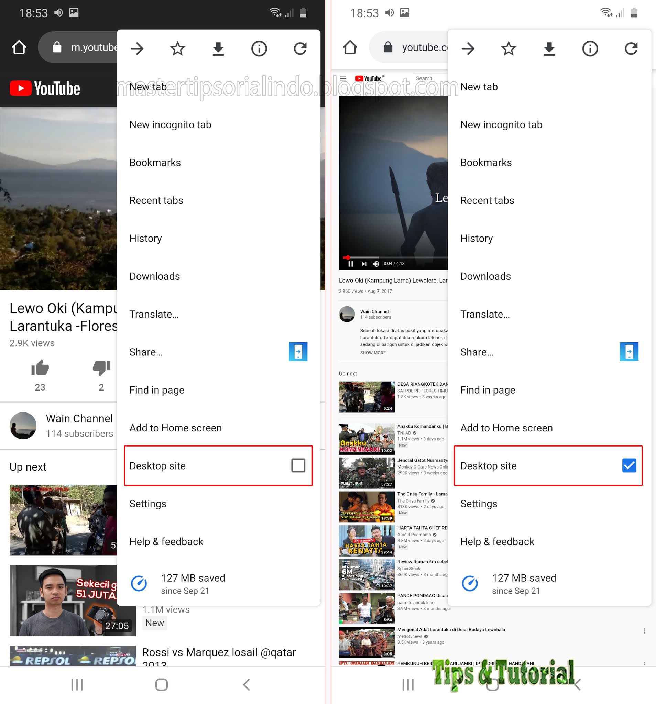This screenshot has width=656, height=704.
Task: Open PANCE PONDAAG 5:56 video thumbnail
Action: coord(367,608)
